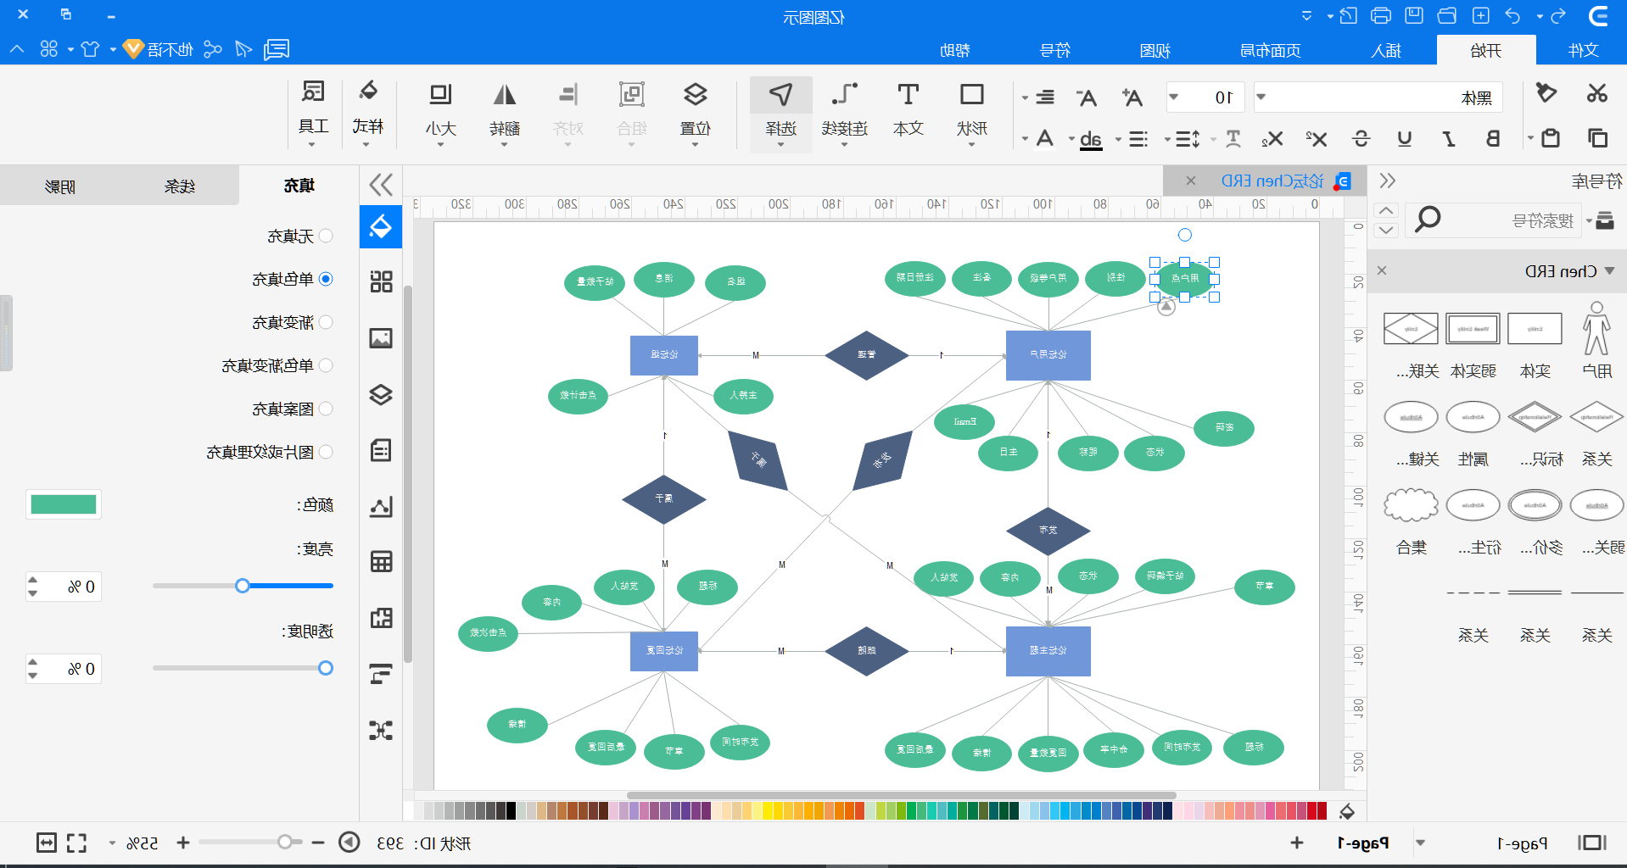Screen dimensions: 1627x868
Task: Open the image panel in side strip
Action: [381, 338]
